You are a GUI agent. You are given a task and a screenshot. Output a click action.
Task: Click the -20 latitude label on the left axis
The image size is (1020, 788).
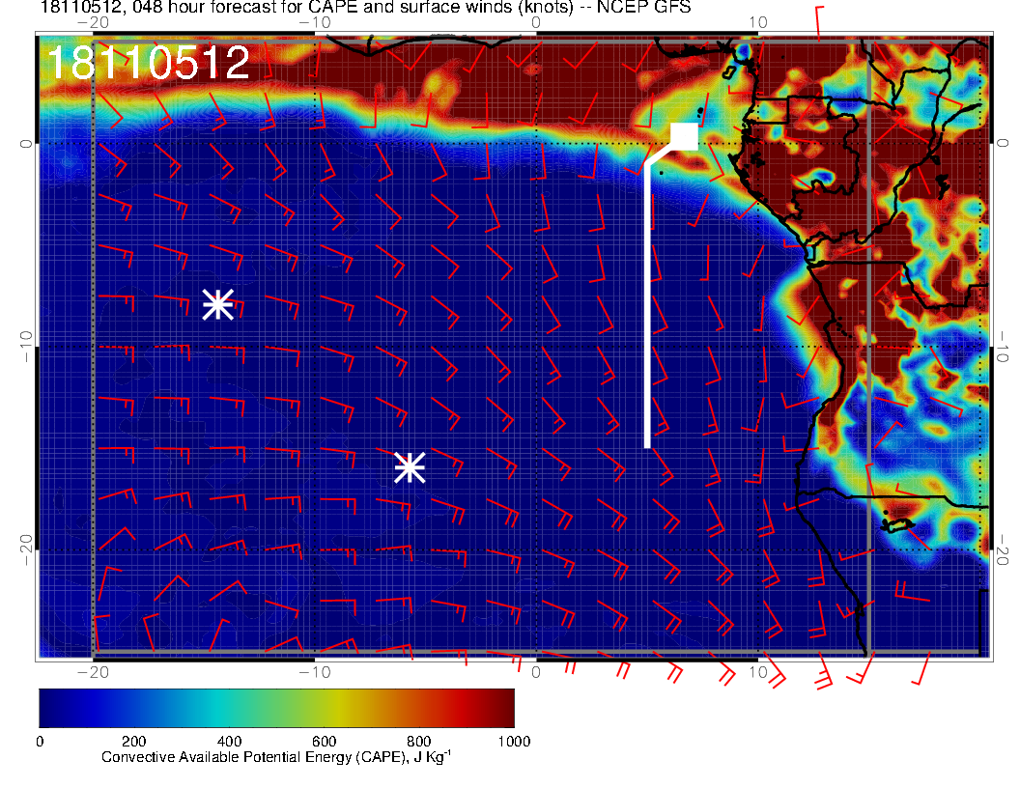coord(26,549)
